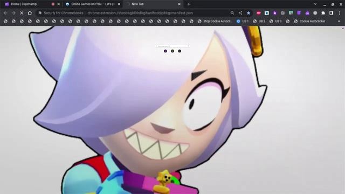Screen dimensions: 345x194
Task: Focus the chrome-extension manifest.json address bar
Action: coord(140,13)
